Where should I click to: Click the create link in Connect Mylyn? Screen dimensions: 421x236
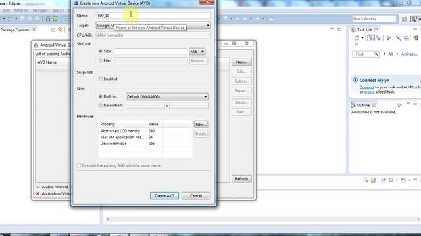pyautogui.click(x=369, y=92)
